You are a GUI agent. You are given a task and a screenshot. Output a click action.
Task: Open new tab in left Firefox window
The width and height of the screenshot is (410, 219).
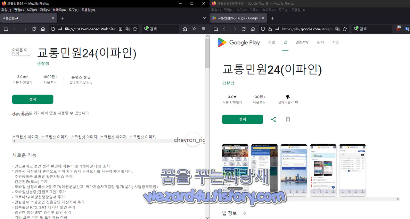click(x=63, y=18)
